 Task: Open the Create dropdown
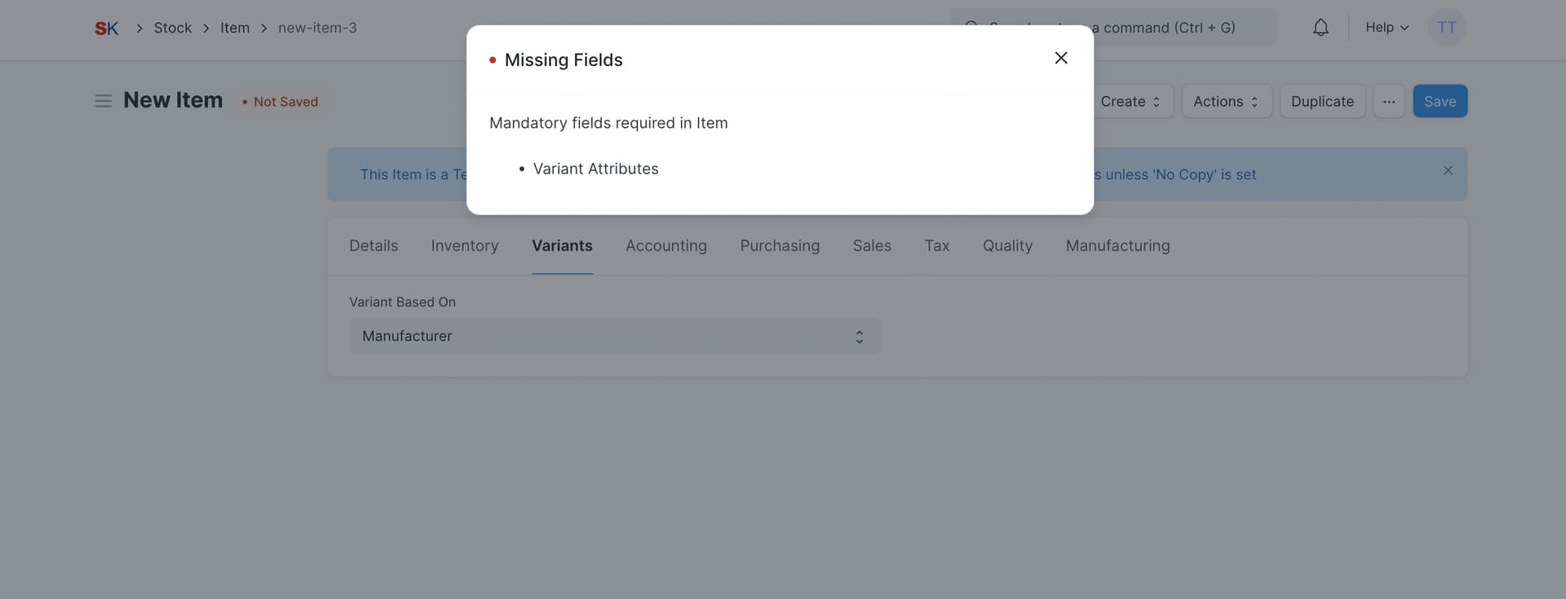click(1132, 101)
